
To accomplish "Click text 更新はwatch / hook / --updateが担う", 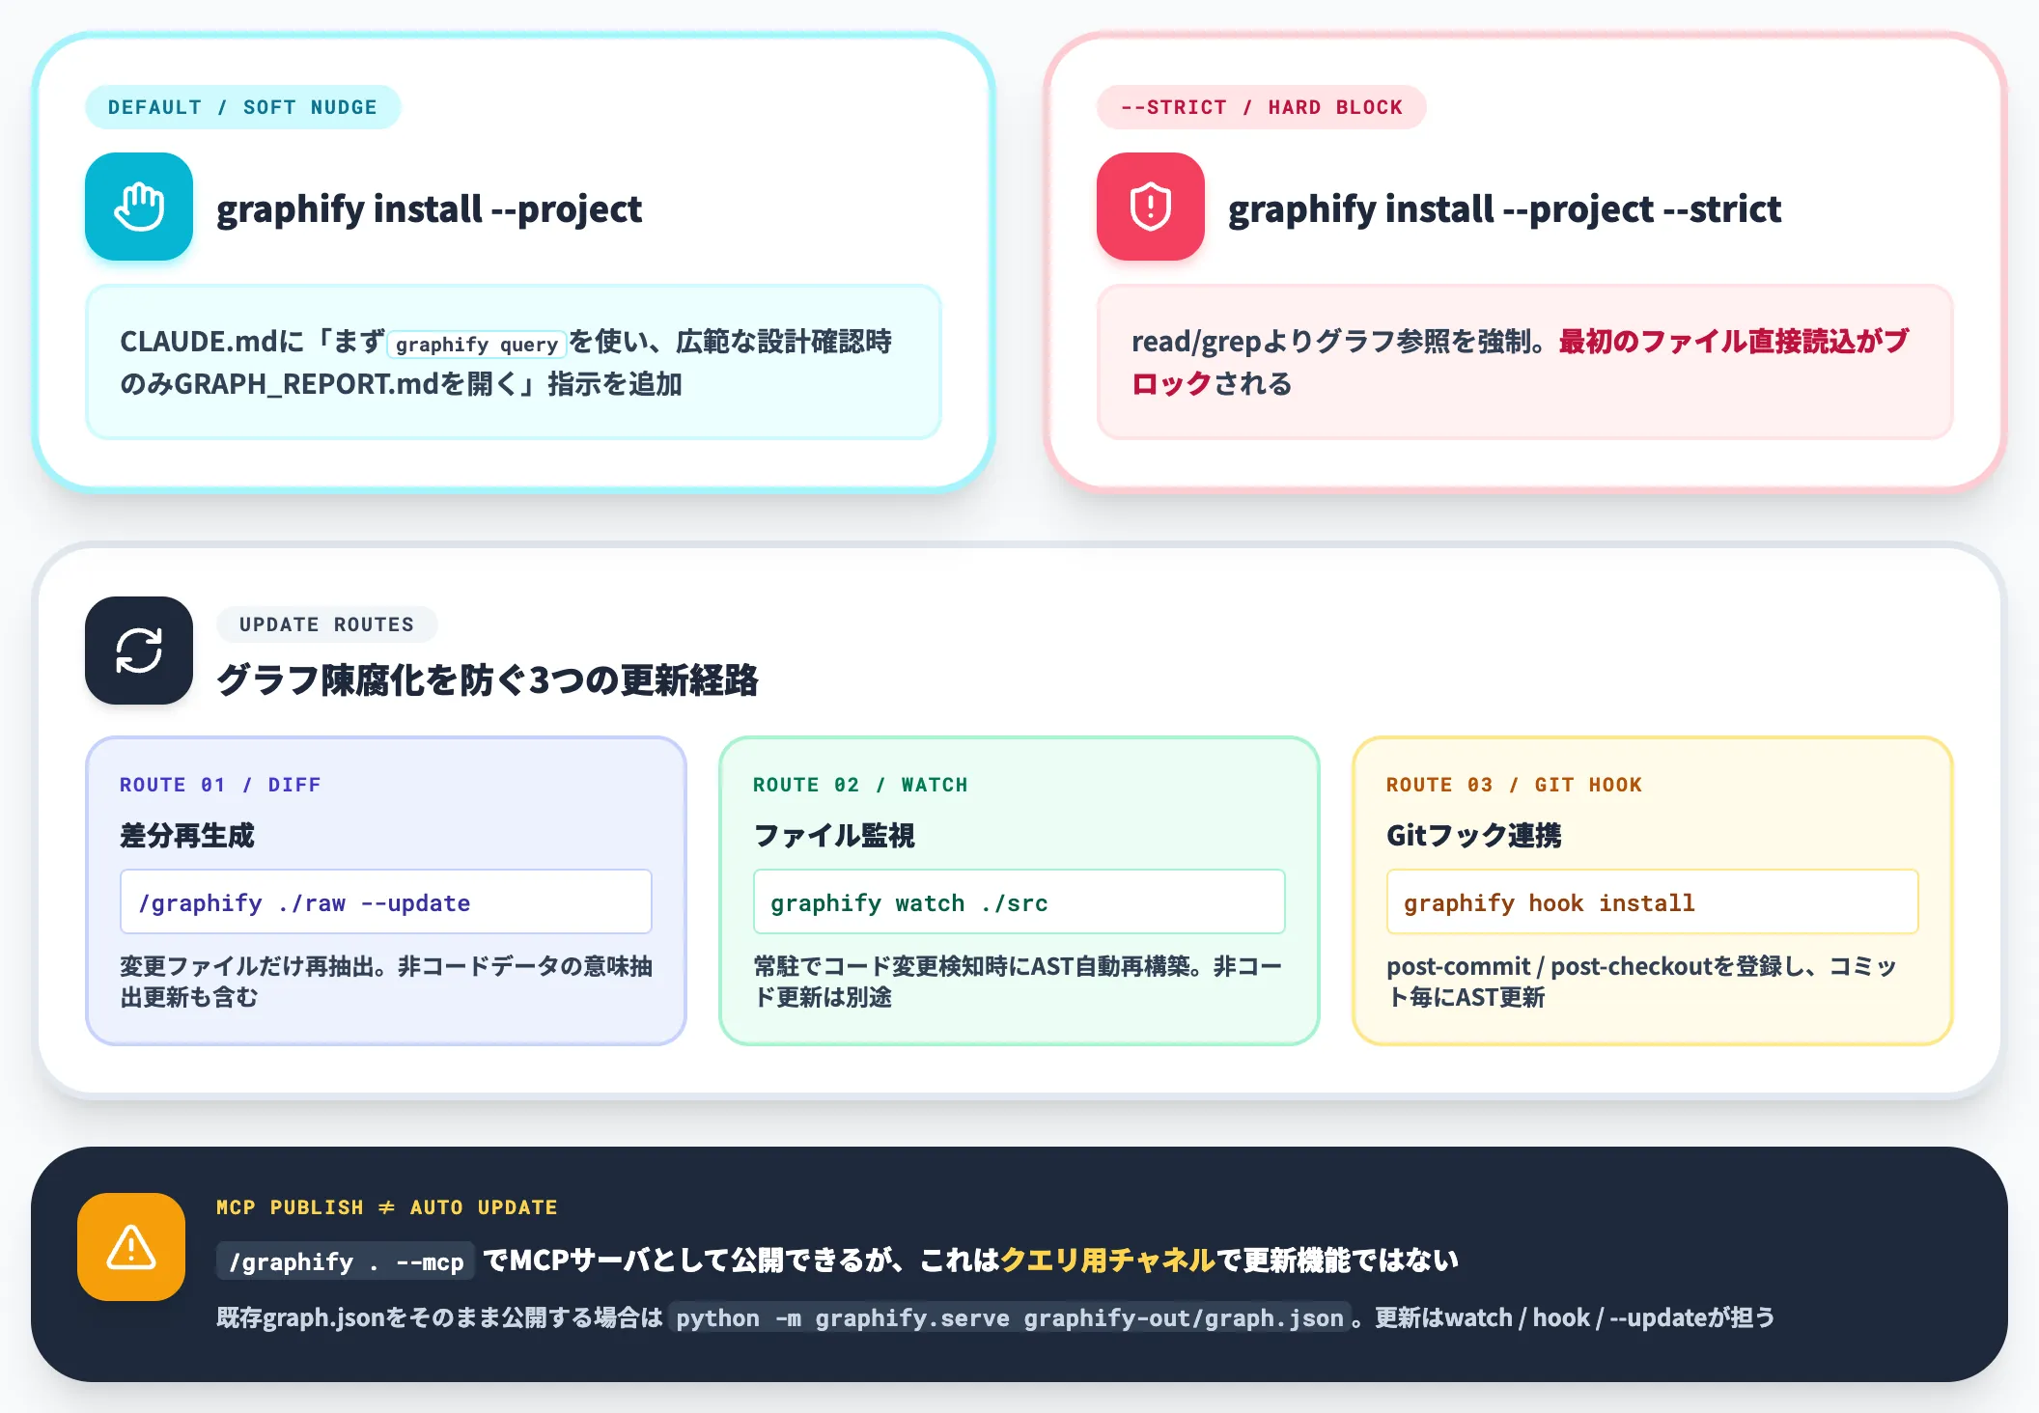I will click(1575, 1317).
